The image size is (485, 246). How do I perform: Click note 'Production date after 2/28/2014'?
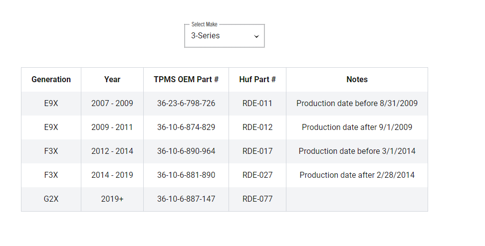pos(357,175)
